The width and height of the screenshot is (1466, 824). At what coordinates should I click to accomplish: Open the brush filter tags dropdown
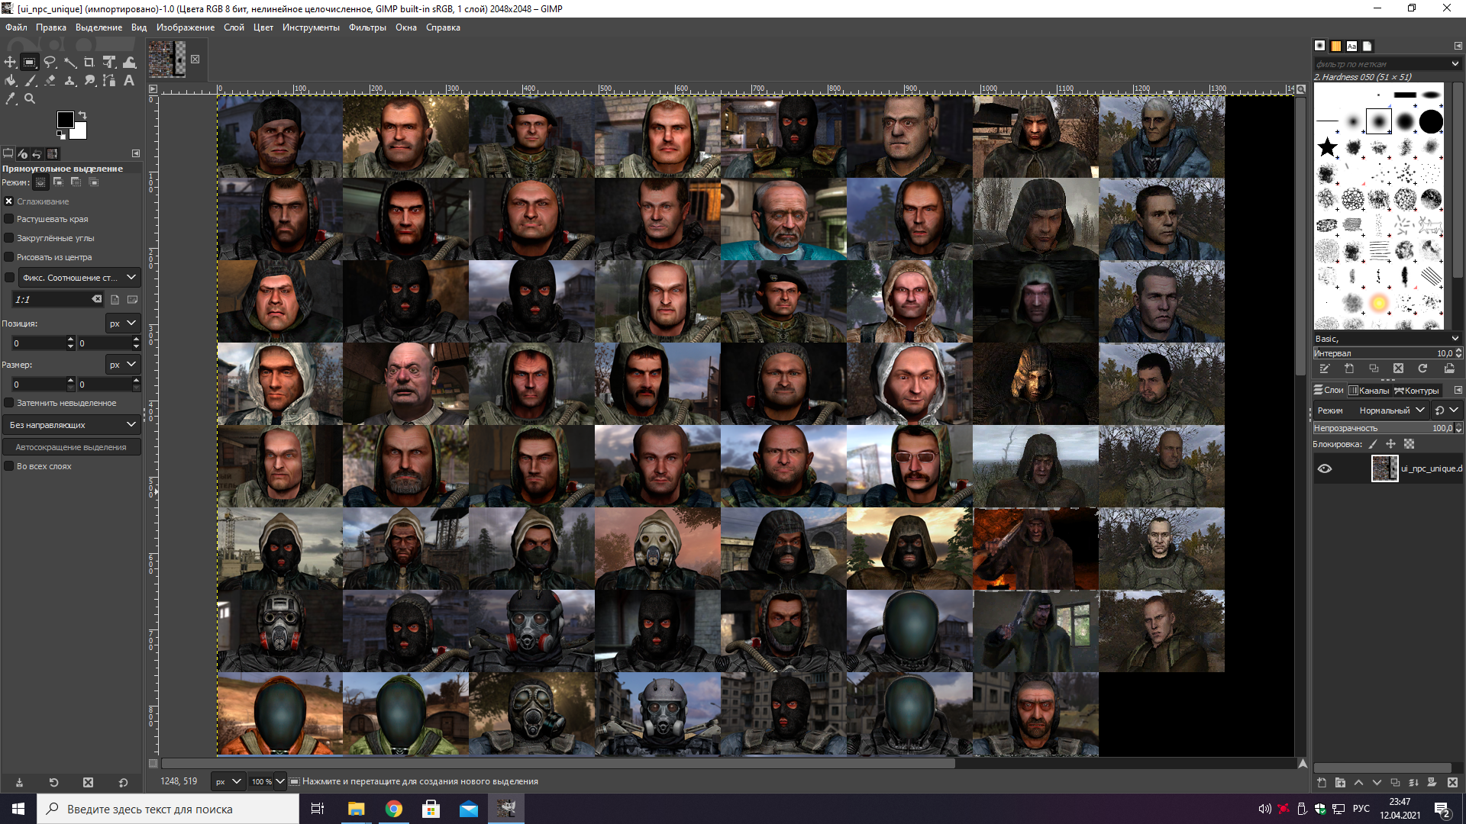(1455, 64)
